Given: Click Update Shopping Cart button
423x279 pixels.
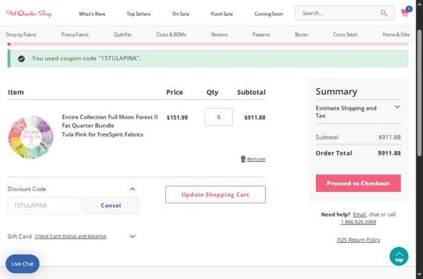Looking at the screenshot, I should [x=215, y=194].
